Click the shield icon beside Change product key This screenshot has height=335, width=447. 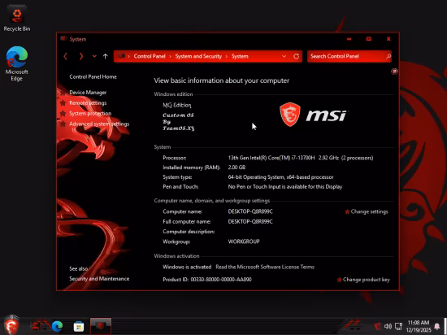[x=339, y=280]
